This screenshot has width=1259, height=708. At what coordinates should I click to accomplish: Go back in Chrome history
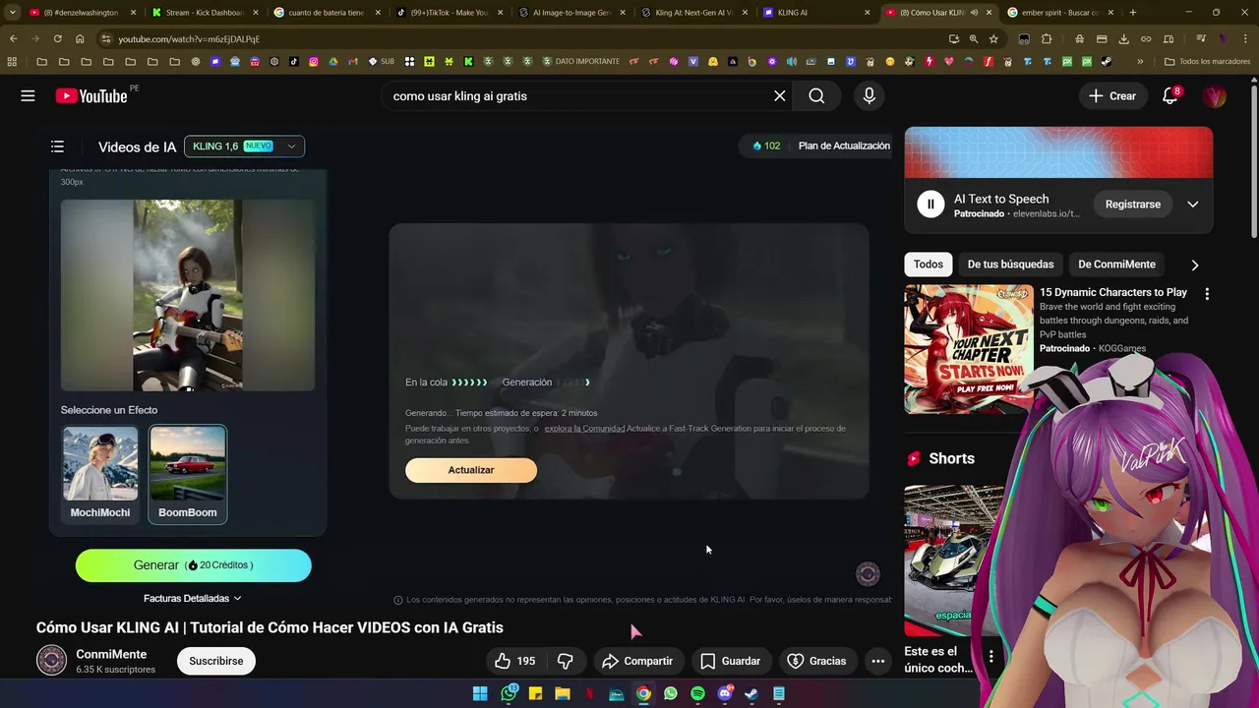click(x=13, y=38)
